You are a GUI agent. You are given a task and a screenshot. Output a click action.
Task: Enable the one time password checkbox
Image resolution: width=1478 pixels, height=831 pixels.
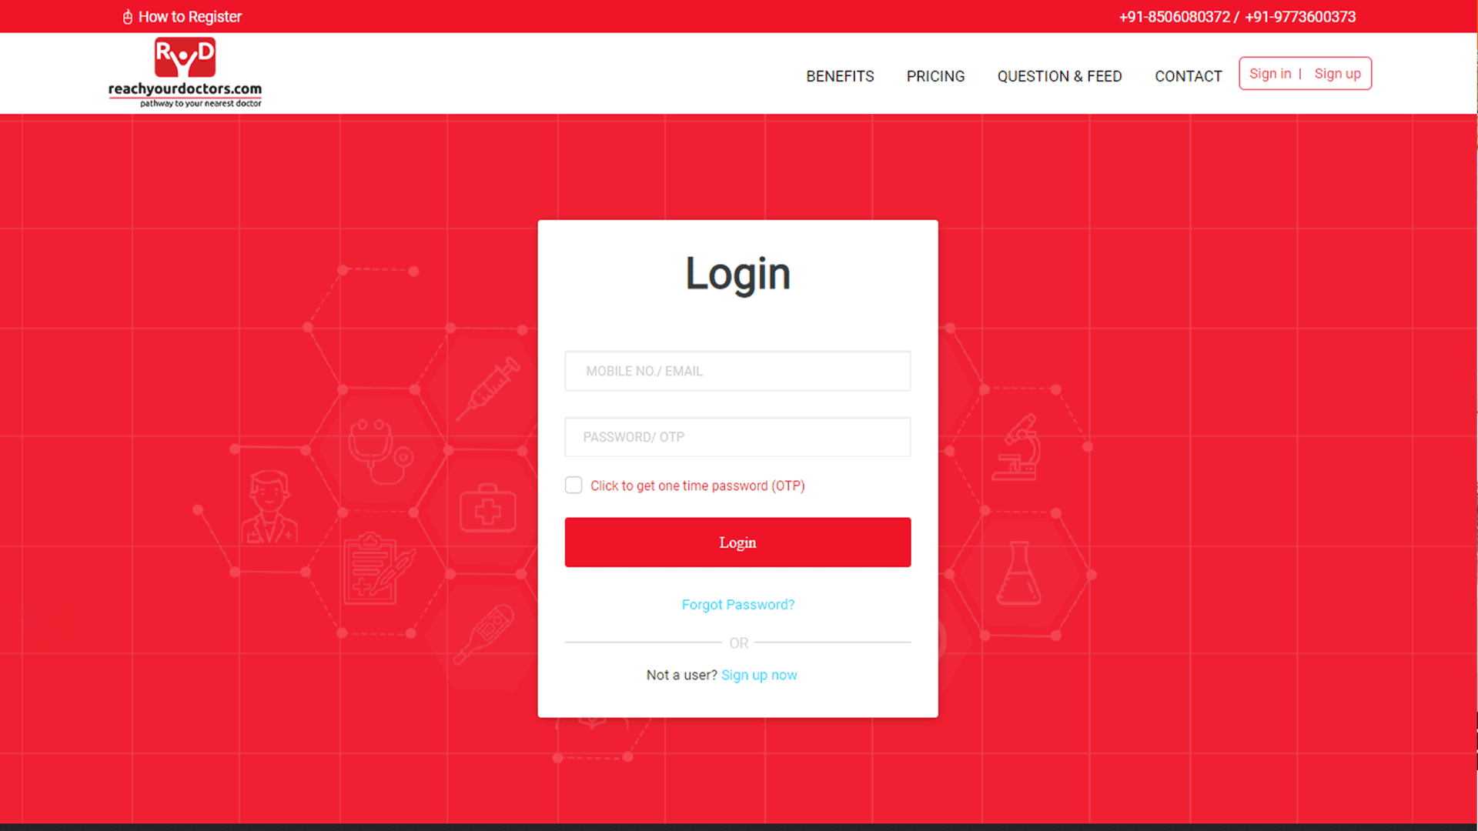pyautogui.click(x=573, y=485)
